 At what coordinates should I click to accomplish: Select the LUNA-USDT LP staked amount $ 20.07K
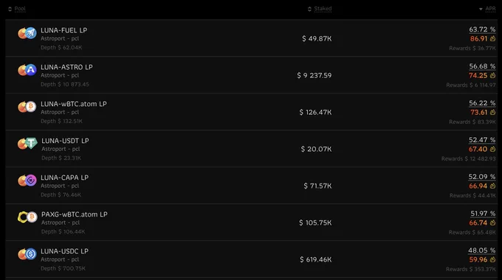pos(316,150)
